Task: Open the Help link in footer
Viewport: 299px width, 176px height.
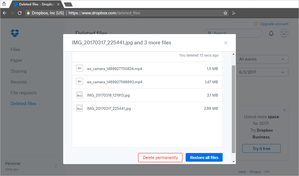Action: [x=242, y=172]
